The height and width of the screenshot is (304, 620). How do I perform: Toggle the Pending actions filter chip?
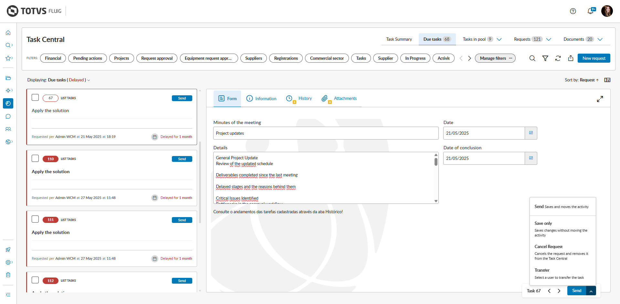[x=88, y=58]
